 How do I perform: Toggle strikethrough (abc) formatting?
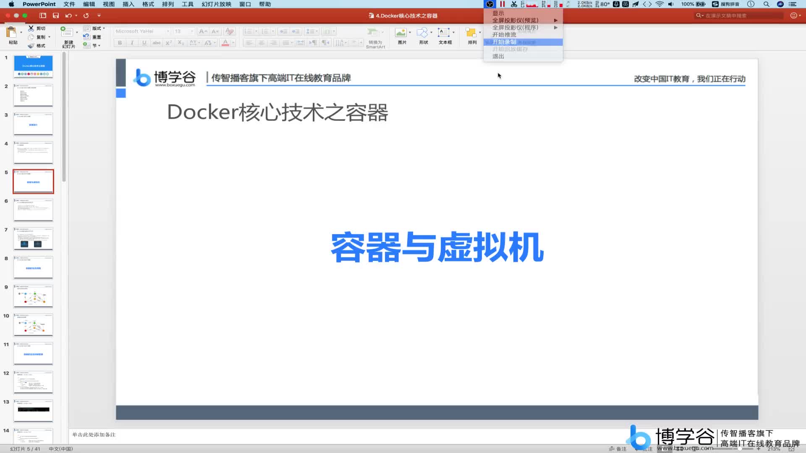point(157,43)
